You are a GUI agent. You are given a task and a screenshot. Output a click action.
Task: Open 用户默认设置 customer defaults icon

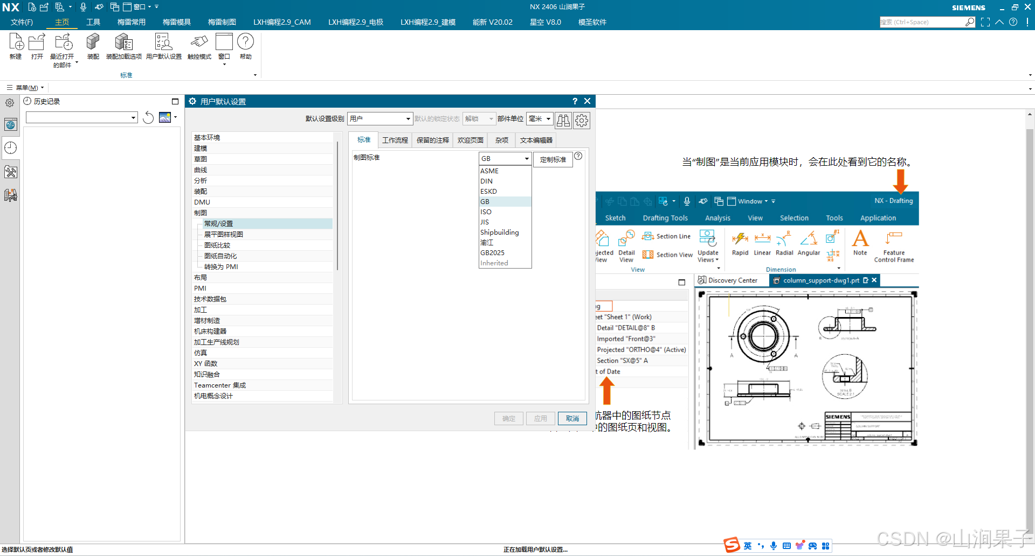[163, 43]
